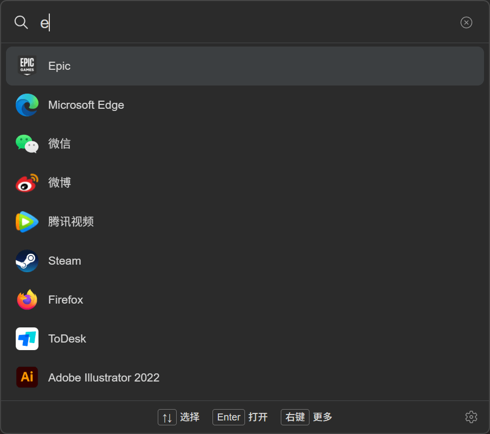Select the "Steam" result label
Image resolution: width=490 pixels, height=434 pixels.
click(x=65, y=261)
